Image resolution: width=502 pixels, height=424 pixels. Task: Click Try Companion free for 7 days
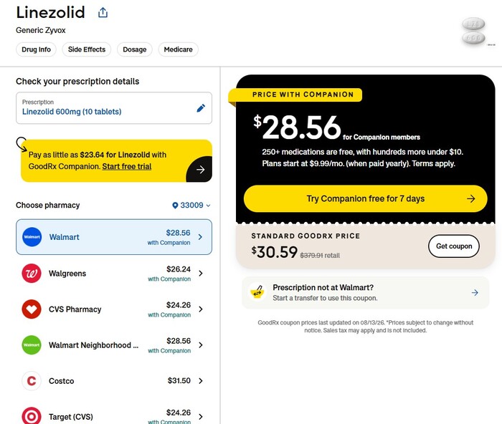coord(365,198)
